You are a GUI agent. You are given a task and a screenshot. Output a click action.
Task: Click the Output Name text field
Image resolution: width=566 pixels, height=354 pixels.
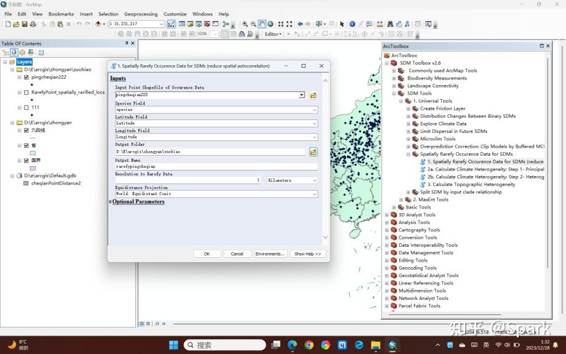point(216,166)
